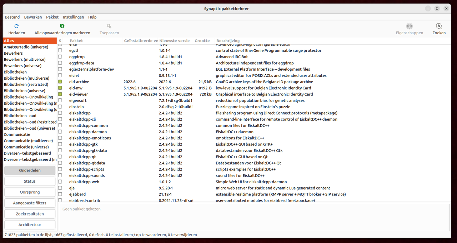Viewport: 457px width, 243px height.
Task: Select the eggdrop-data package row
Action: pos(255,63)
